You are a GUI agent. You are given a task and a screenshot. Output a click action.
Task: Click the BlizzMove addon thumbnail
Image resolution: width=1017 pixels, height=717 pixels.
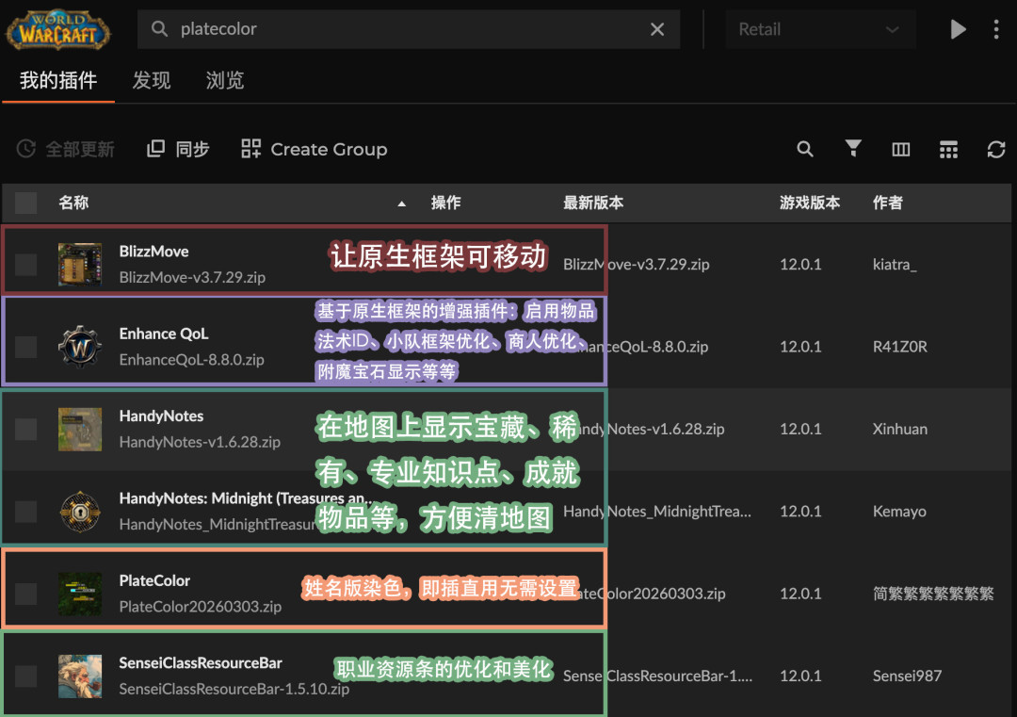(80, 265)
